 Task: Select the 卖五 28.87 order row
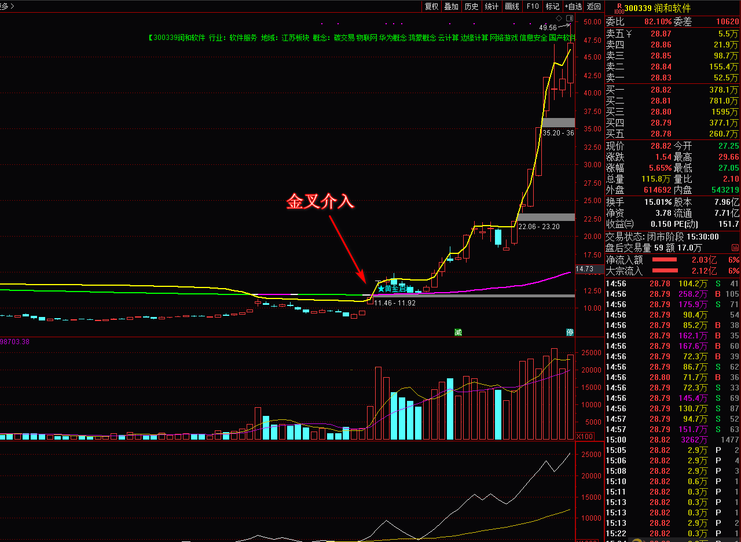[x=673, y=34]
